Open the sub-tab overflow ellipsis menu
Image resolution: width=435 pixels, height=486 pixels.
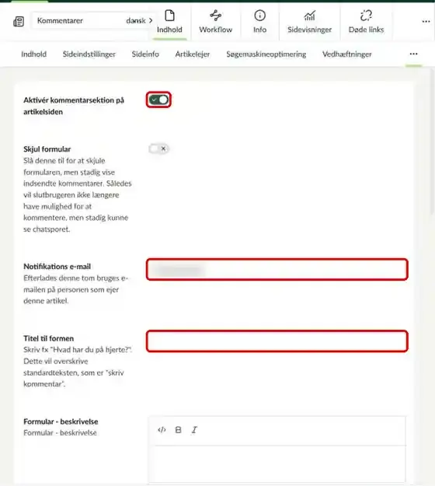[x=413, y=54]
